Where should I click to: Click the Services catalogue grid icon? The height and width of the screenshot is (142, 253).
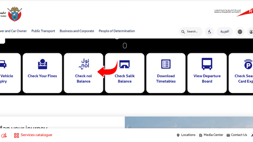[x=16, y=135]
